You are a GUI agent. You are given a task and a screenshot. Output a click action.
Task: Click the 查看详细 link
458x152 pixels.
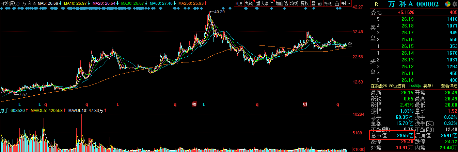coord(449,86)
